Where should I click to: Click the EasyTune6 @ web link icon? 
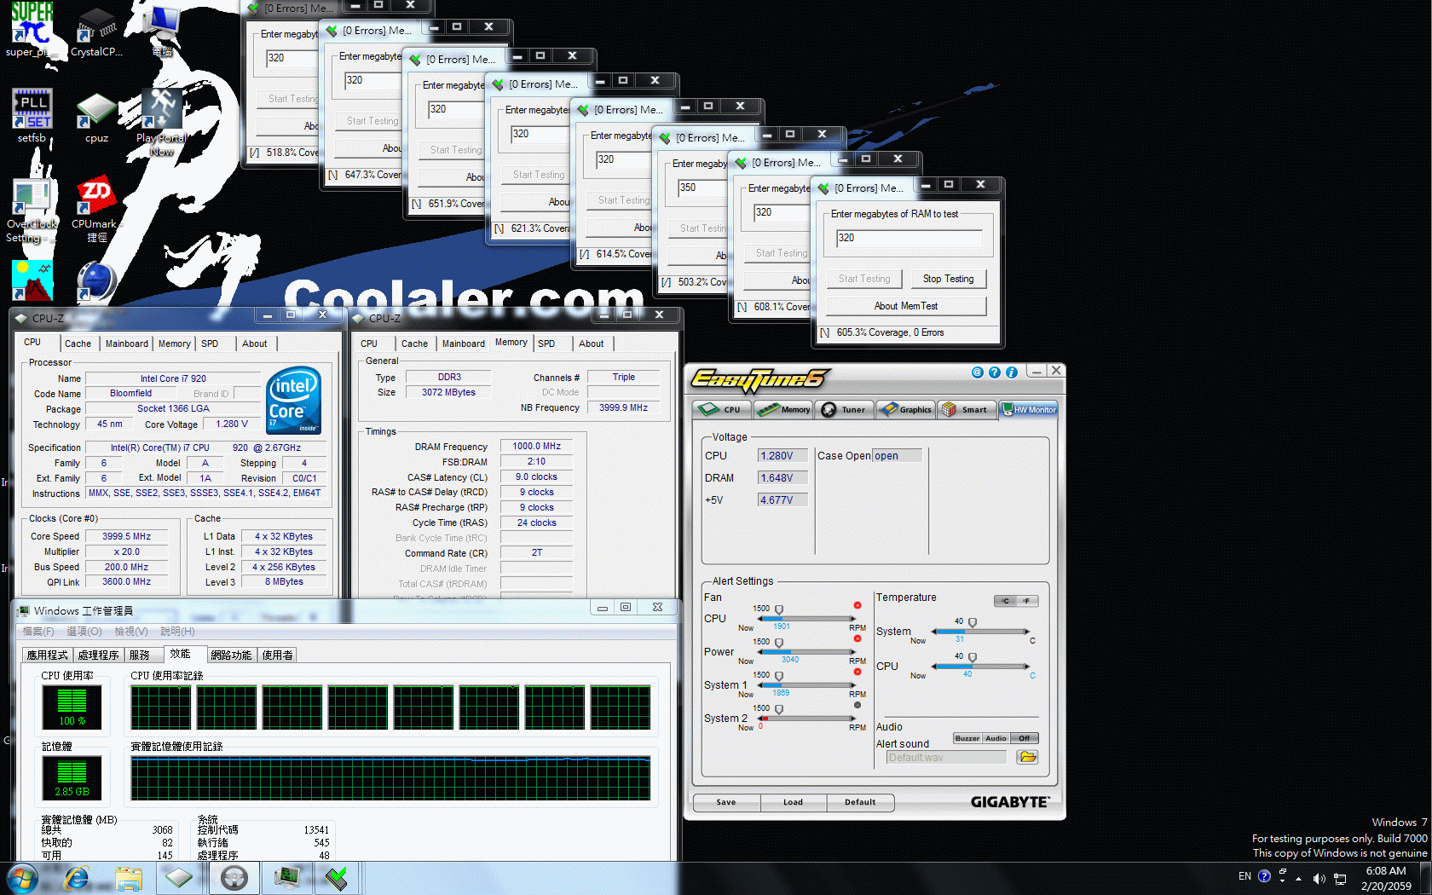click(x=978, y=372)
